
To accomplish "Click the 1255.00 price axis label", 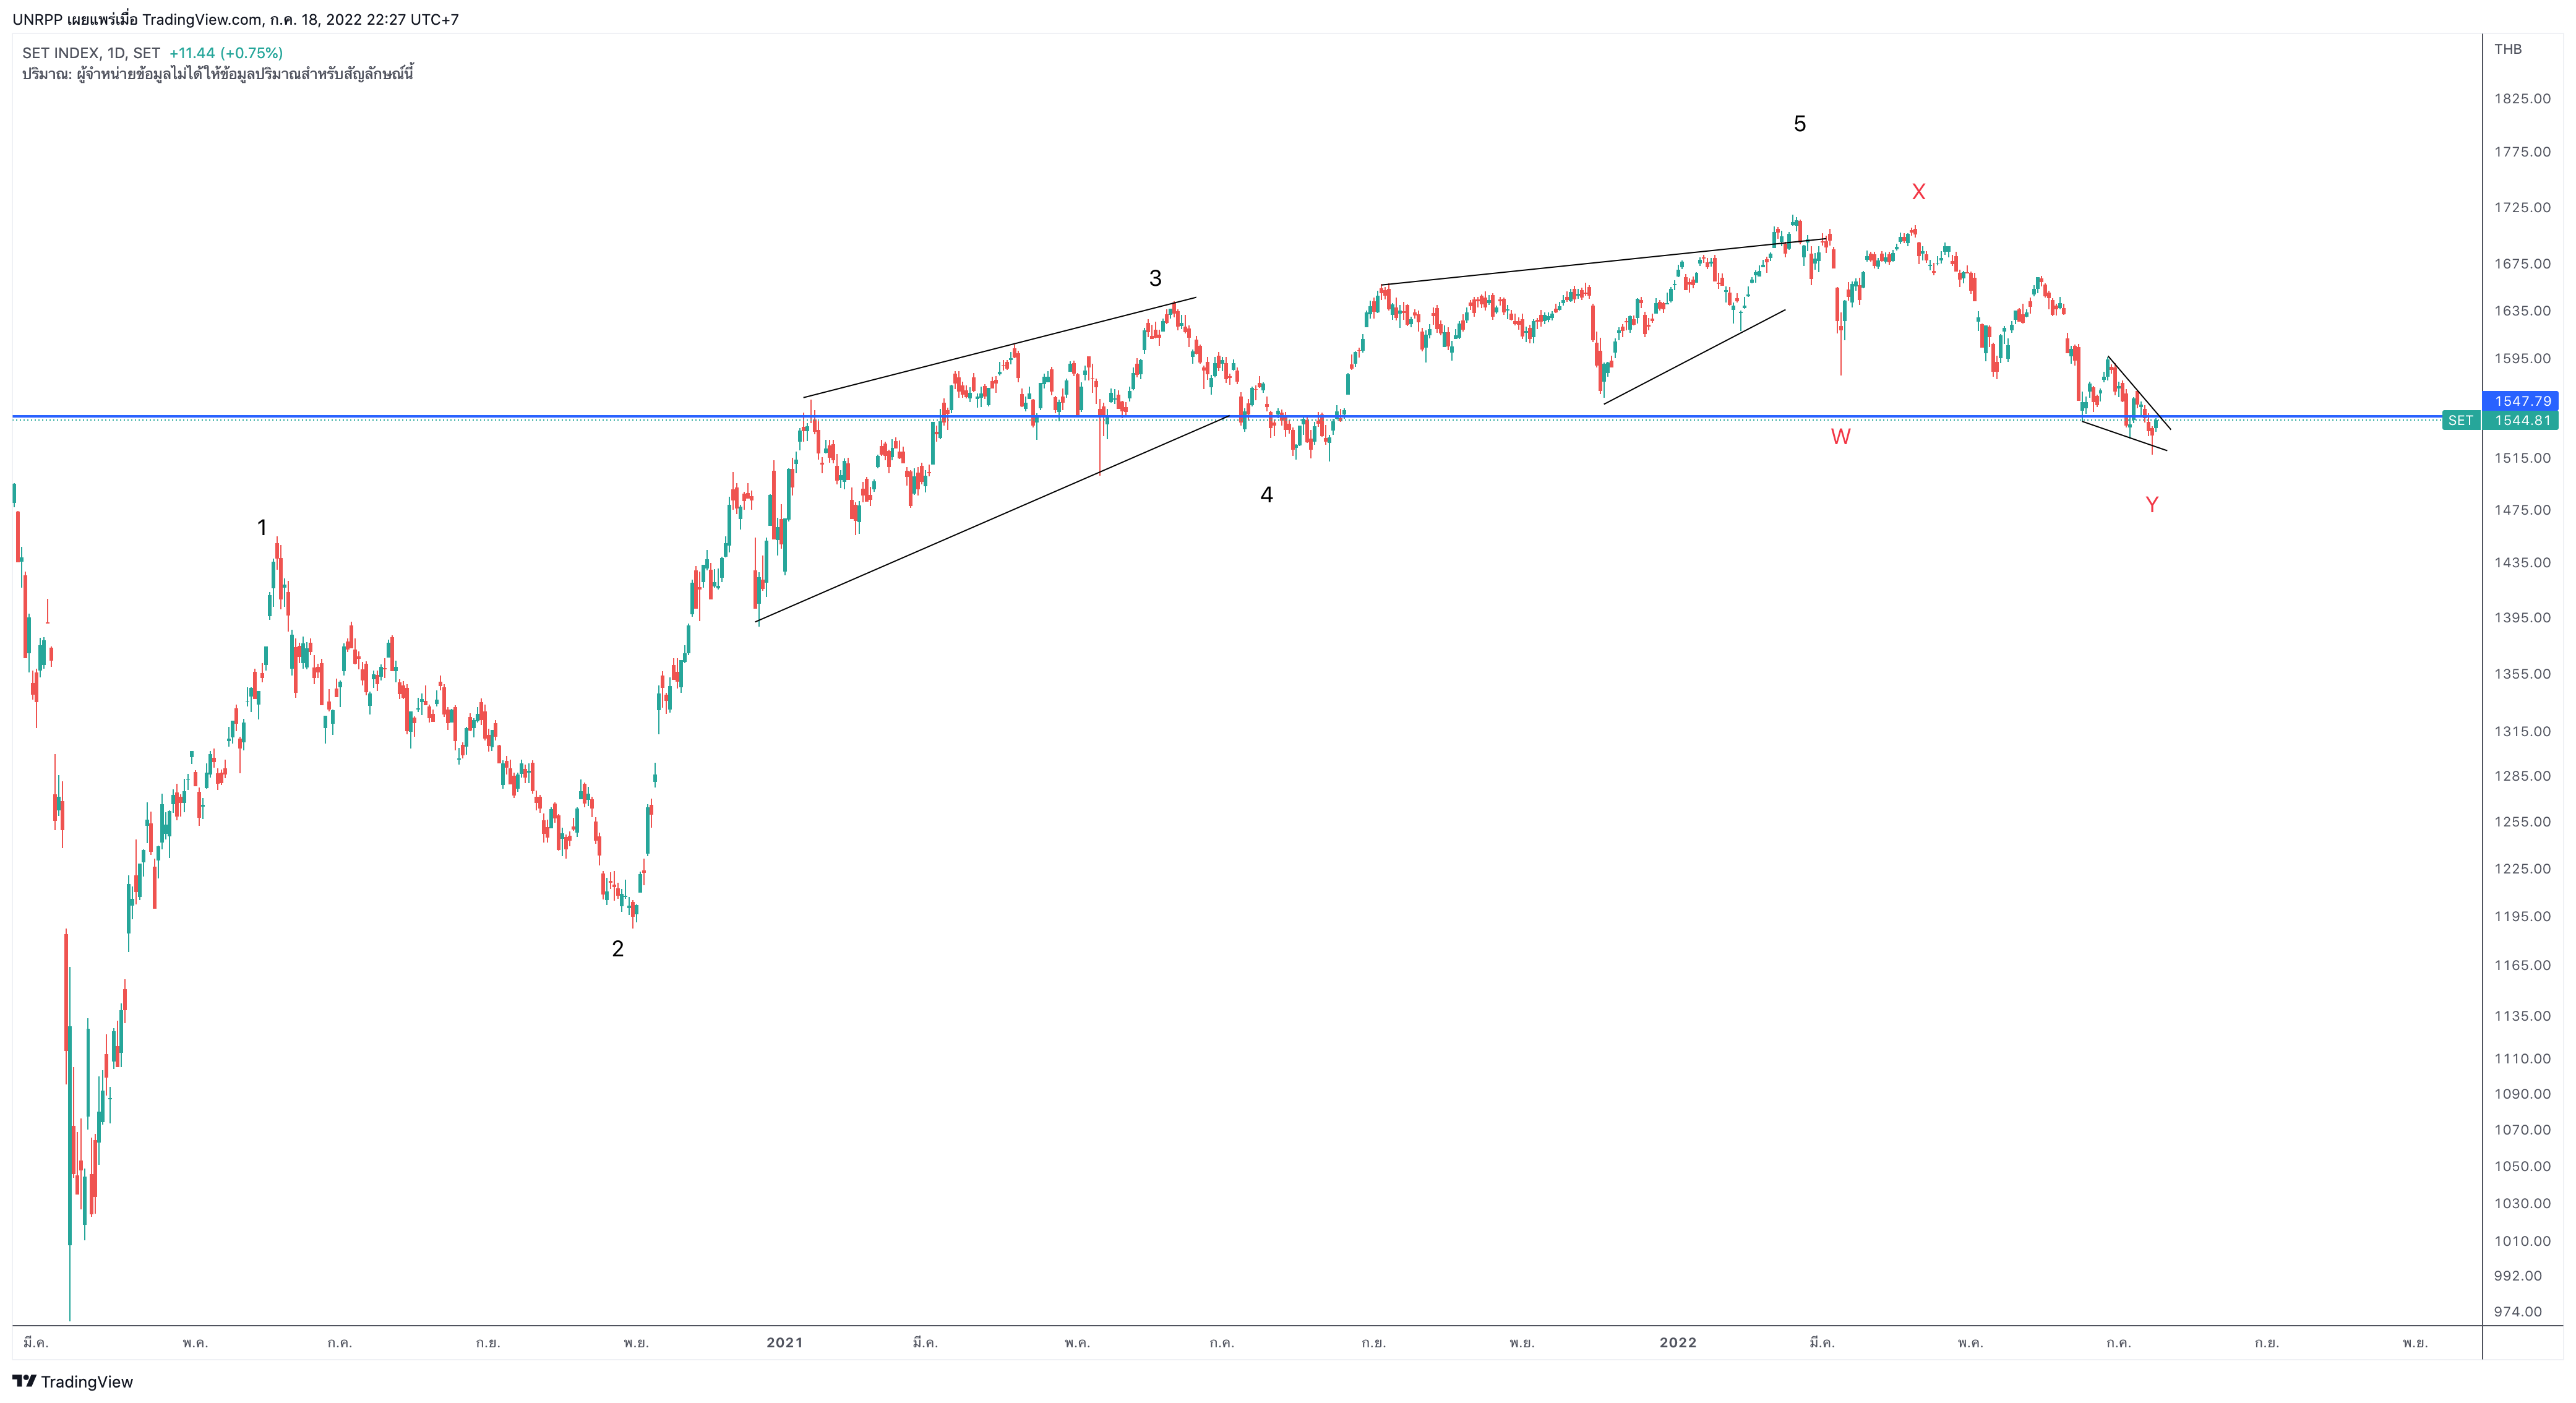I will coord(2522,822).
